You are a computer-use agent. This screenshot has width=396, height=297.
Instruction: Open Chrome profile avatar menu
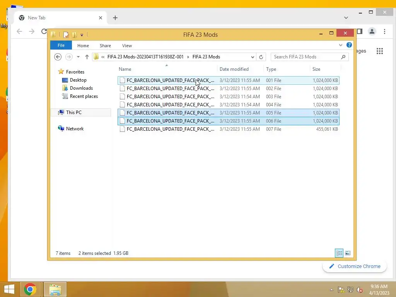coord(372,31)
